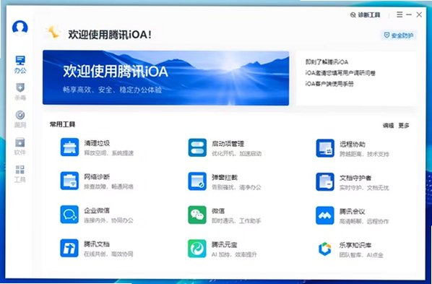The image size is (432, 284).
Task: Select the 腾讯文档 title text
Action: [97, 244]
